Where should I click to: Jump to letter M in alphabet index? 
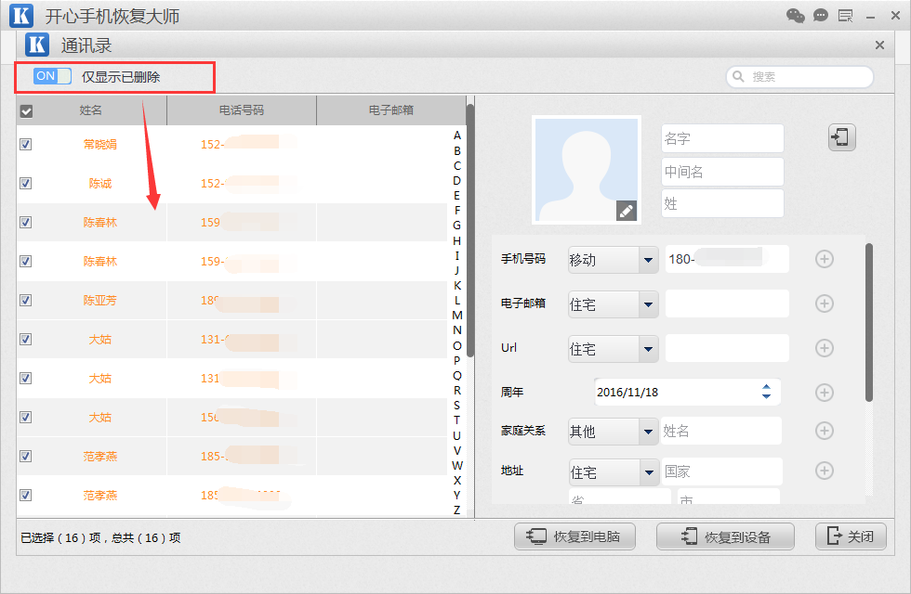pos(457,316)
